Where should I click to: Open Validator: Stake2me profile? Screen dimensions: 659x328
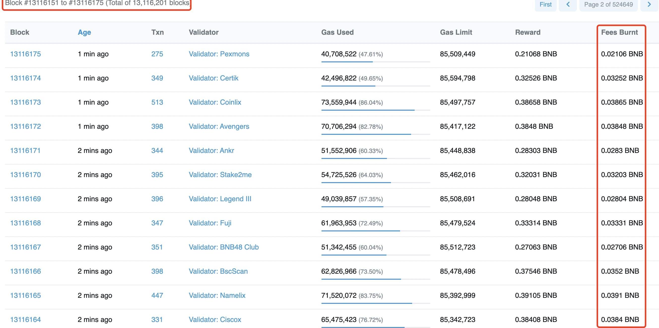coord(220,175)
